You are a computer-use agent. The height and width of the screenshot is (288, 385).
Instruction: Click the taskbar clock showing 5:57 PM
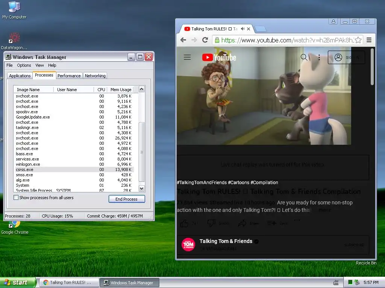pos(371,282)
